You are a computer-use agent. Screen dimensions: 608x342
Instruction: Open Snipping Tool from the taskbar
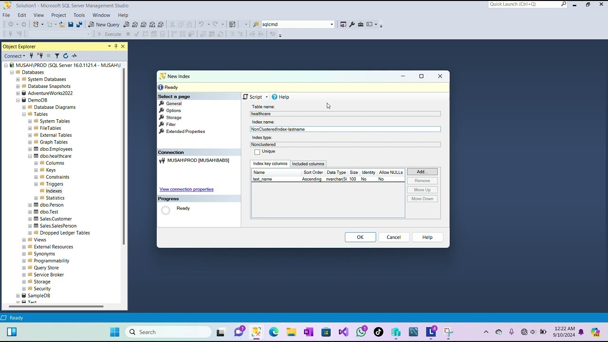click(x=448, y=332)
